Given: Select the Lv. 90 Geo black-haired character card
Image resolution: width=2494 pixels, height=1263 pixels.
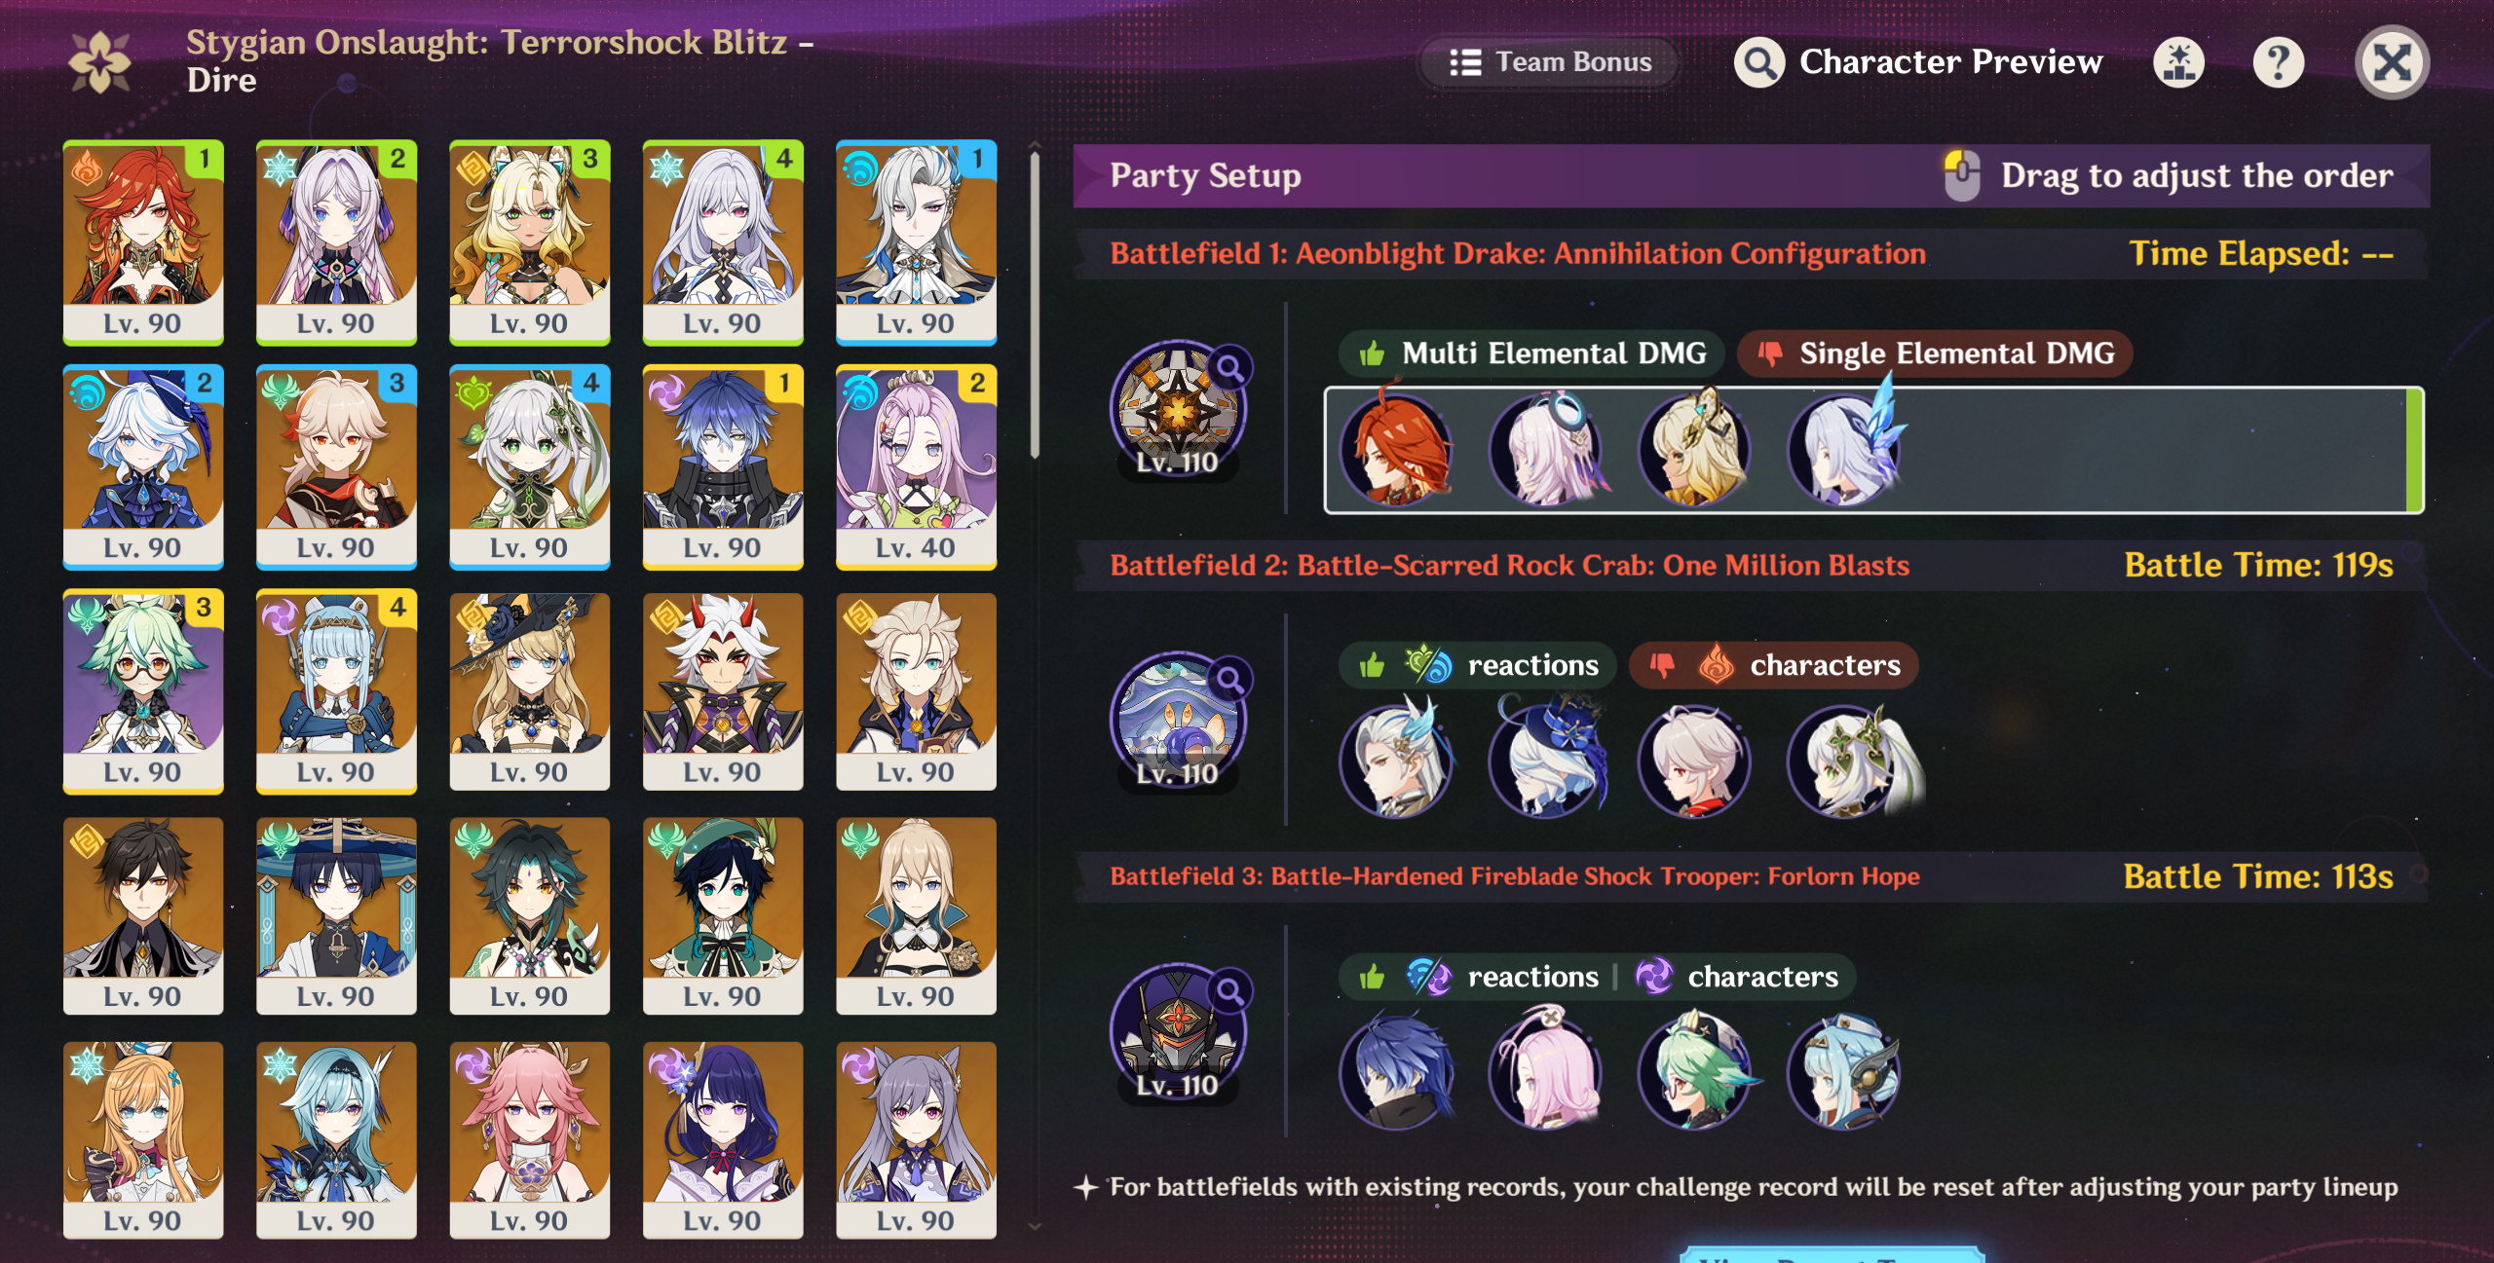Looking at the screenshot, I should (x=143, y=915).
